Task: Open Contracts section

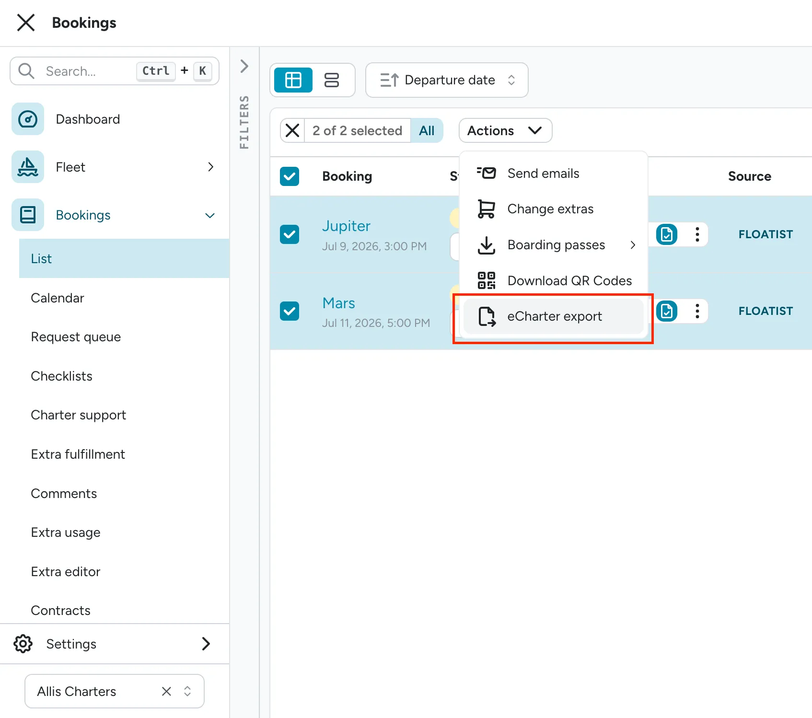Action: click(60, 611)
